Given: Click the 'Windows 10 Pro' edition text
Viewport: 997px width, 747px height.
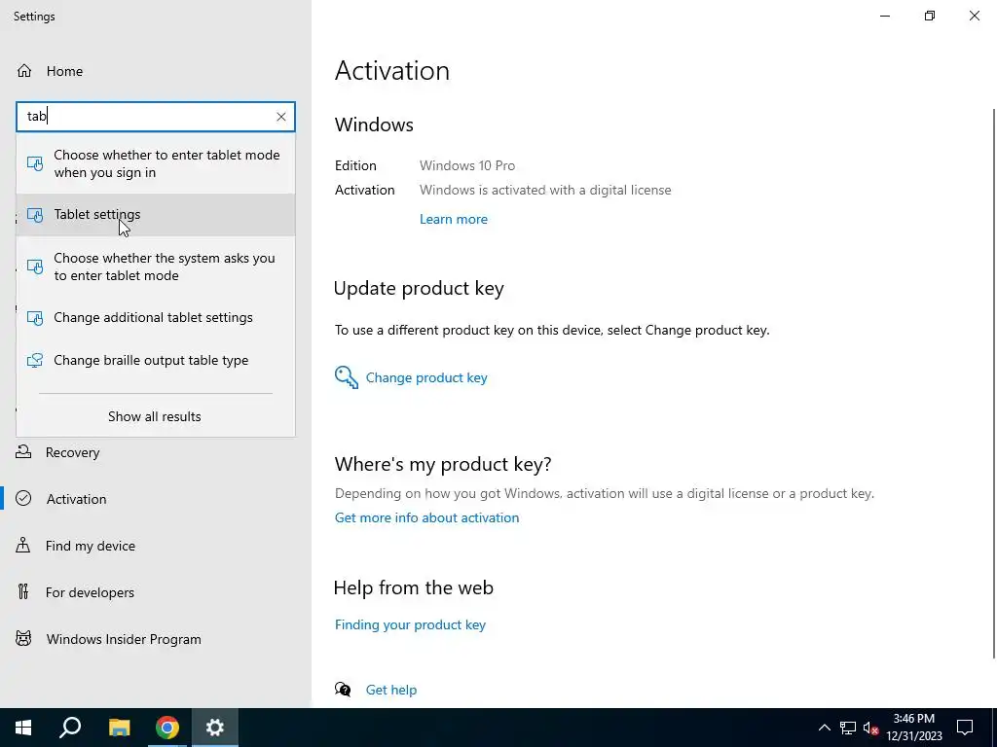Looking at the screenshot, I should tap(467, 165).
